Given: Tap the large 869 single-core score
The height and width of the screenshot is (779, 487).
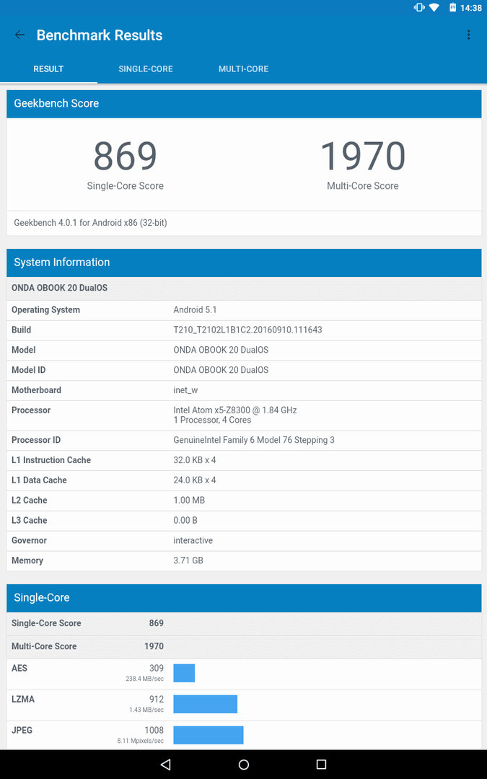Looking at the screenshot, I should tap(126, 156).
